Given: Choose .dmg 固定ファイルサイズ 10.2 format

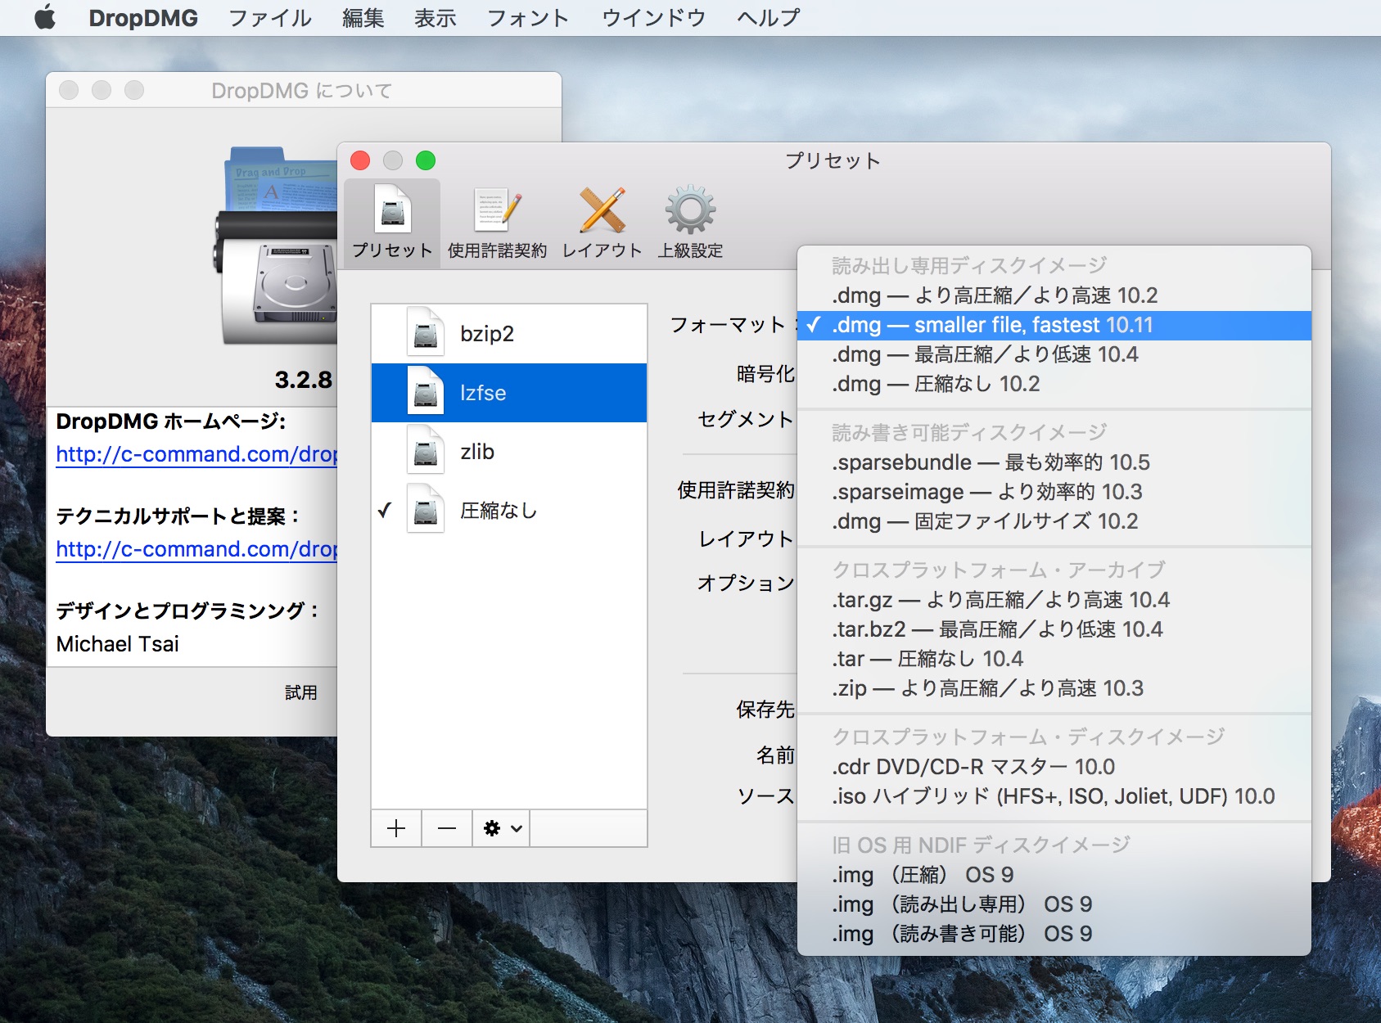Looking at the screenshot, I should pyautogui.click(x=1054, y=521).
